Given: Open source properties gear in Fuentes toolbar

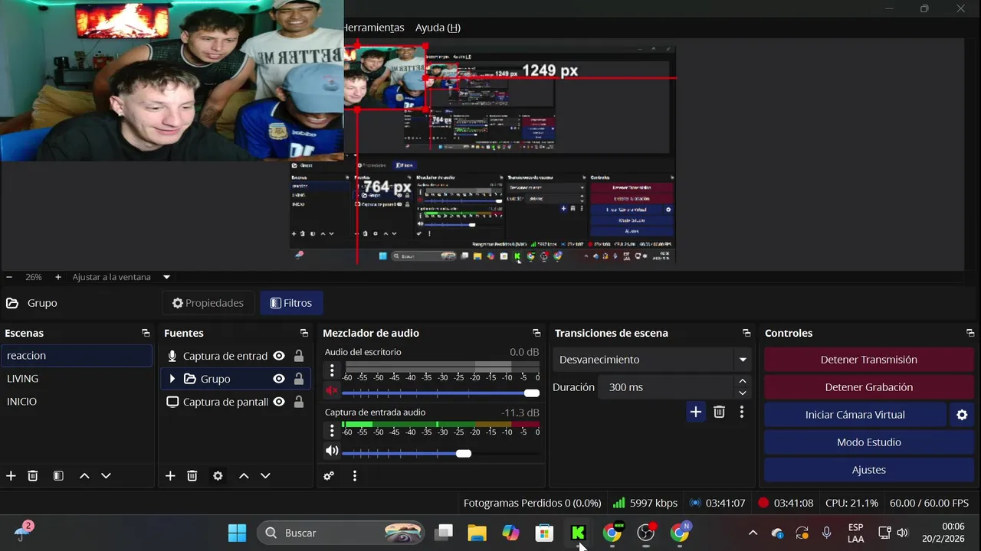Looking at the screenshot, I should (218, 476).
